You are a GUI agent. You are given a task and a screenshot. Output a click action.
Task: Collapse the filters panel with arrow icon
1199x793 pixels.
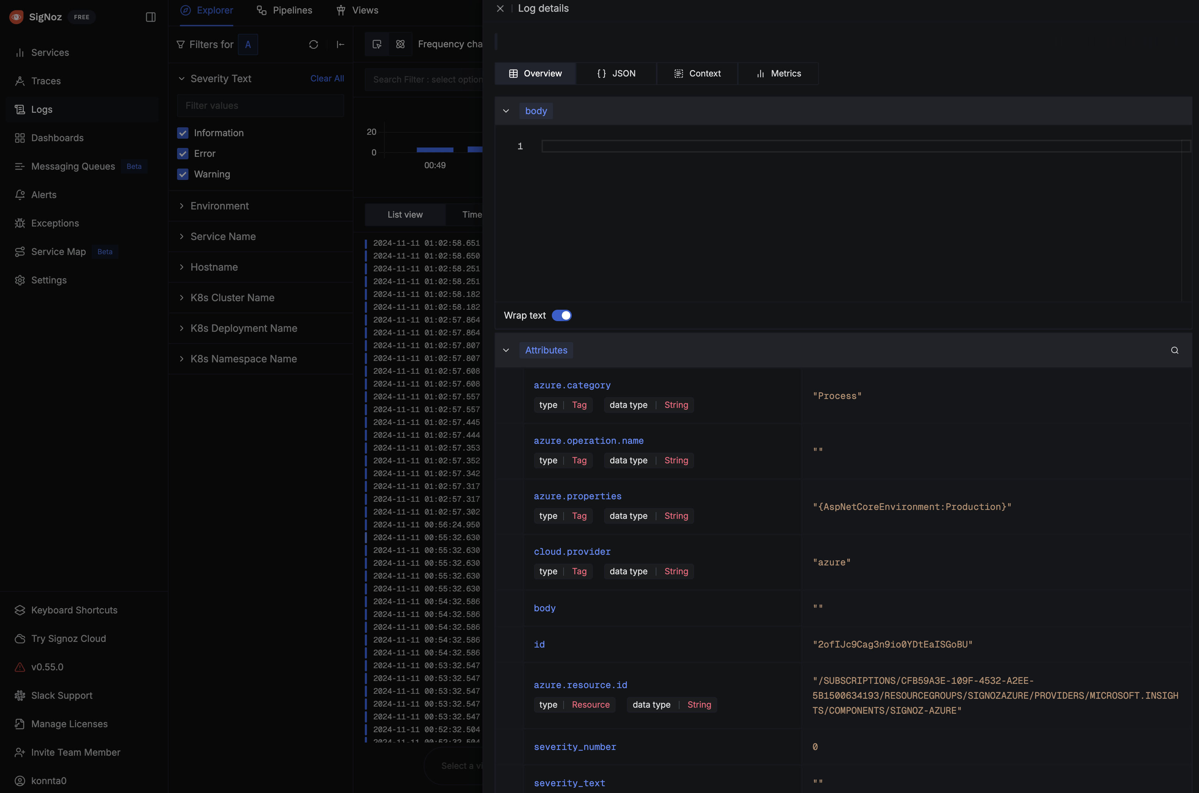340,44
